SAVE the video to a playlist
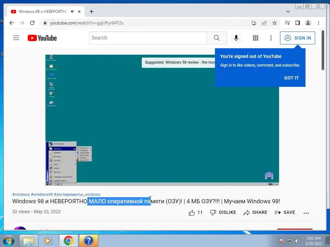Screen dimensions: 330x247 (285, 213)
